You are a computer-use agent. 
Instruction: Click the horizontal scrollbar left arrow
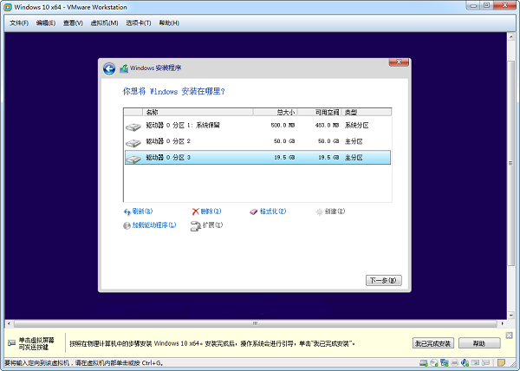click(x=9, y=323)
